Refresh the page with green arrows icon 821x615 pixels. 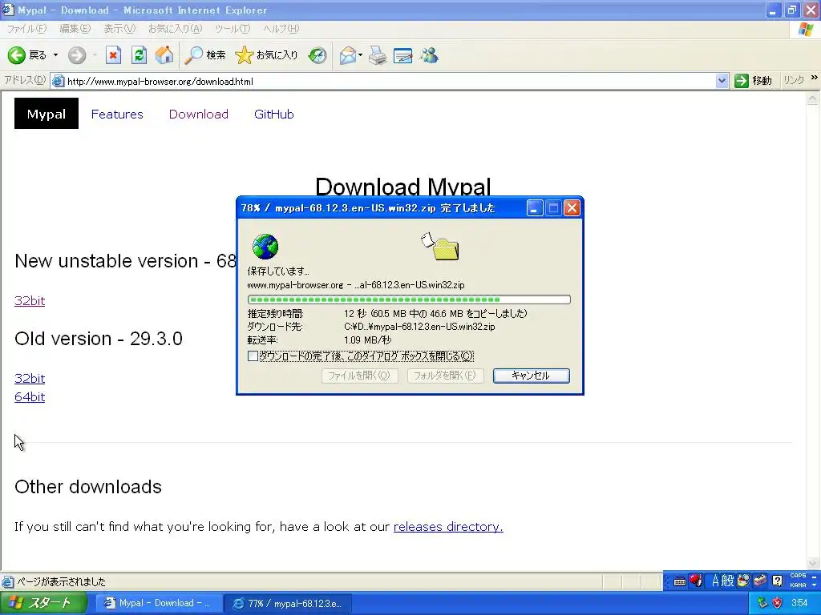(x=139, y=55)
